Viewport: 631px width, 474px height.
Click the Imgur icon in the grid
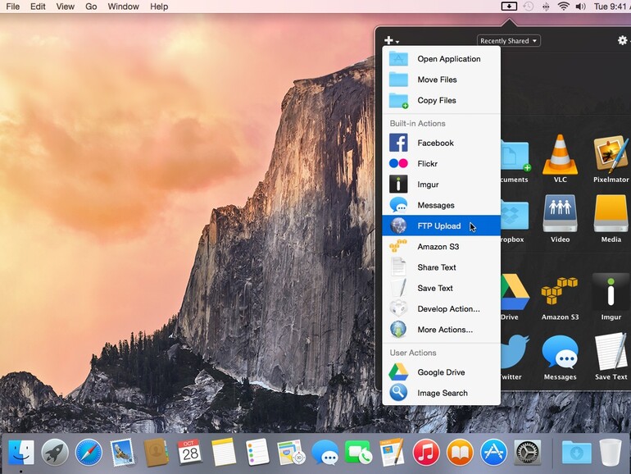click(611, 292)
